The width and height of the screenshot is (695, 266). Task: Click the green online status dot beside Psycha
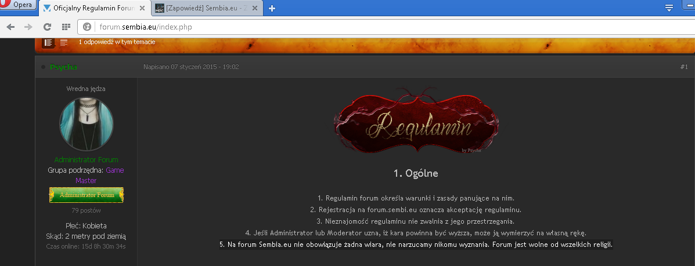43,67
